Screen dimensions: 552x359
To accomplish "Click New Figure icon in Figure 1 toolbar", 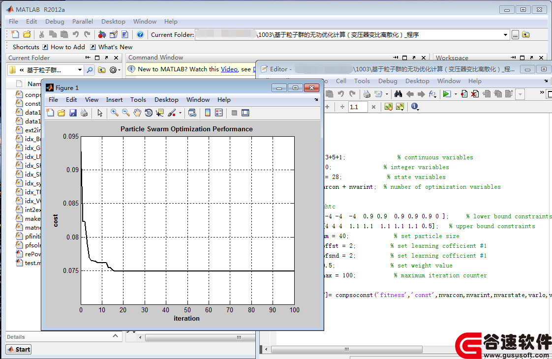I will tap(50, 113).
